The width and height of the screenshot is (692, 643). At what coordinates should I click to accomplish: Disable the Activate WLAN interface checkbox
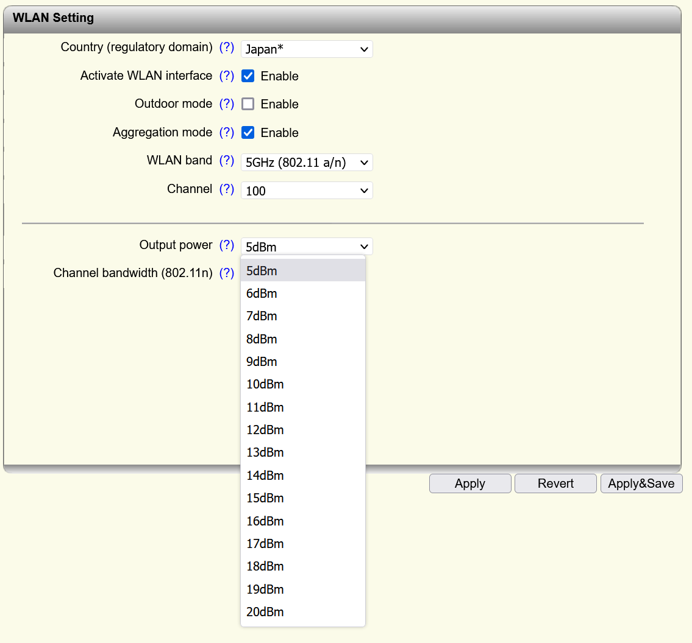(248, 76)
